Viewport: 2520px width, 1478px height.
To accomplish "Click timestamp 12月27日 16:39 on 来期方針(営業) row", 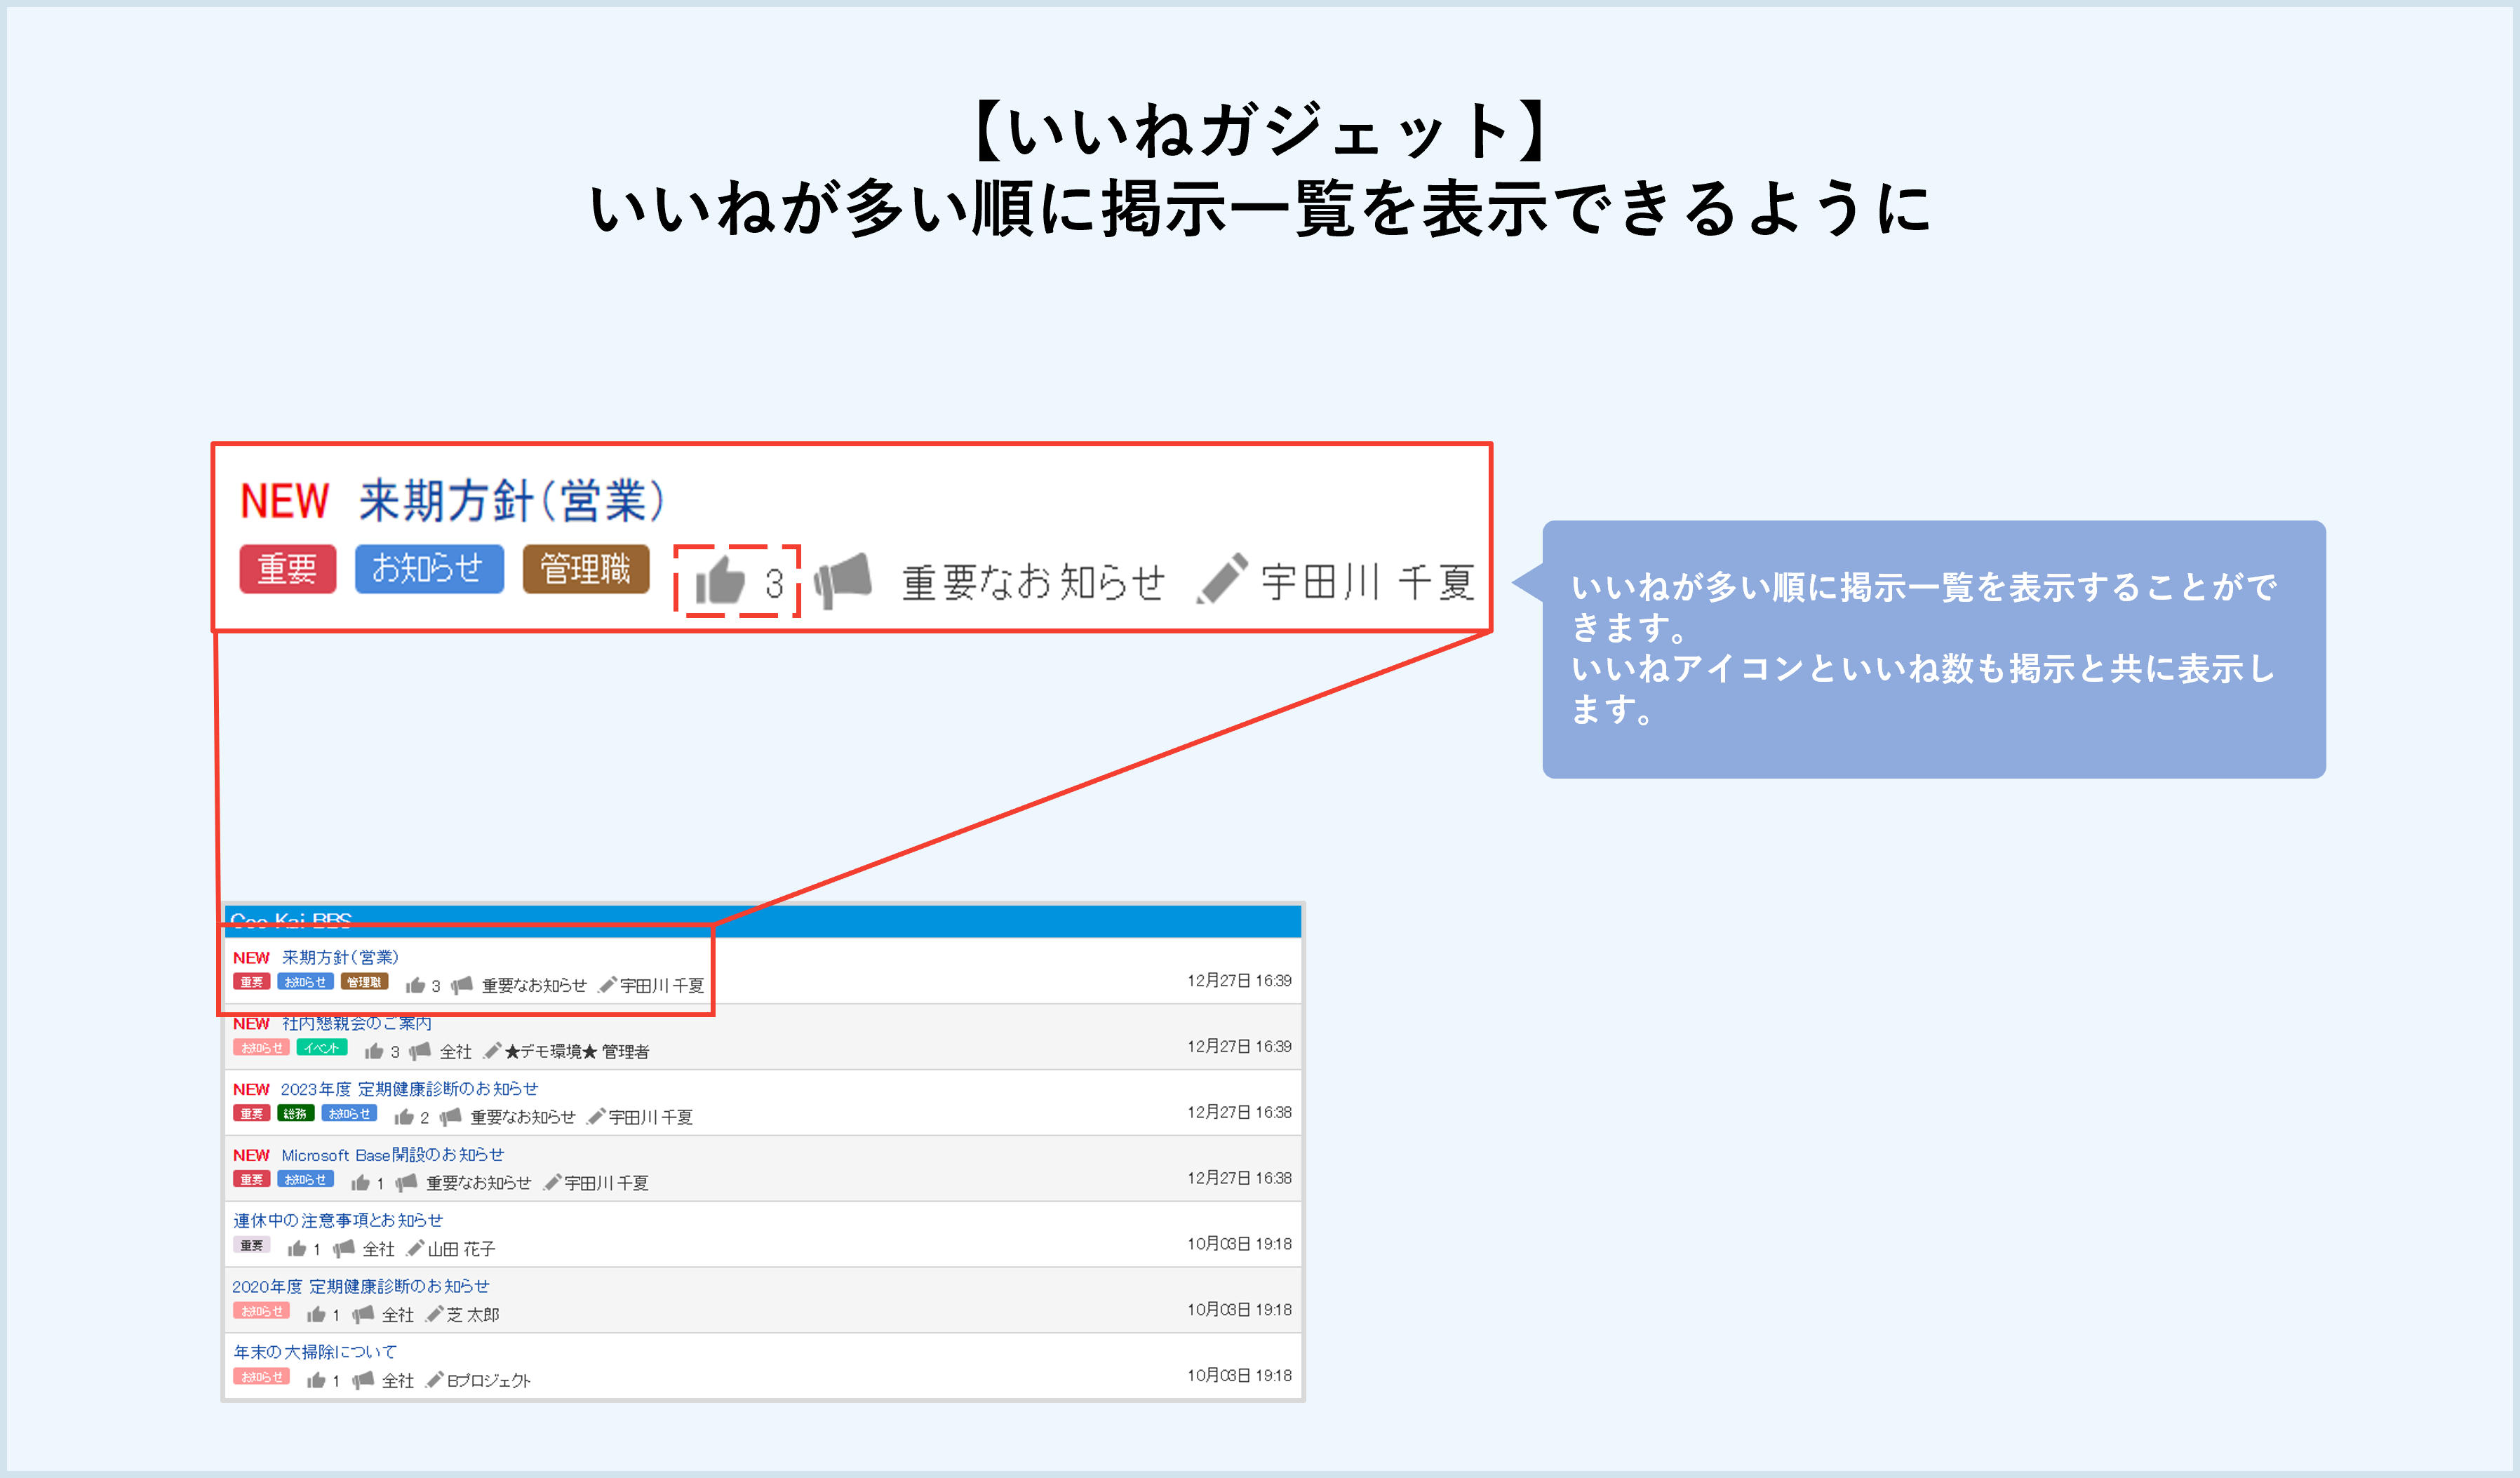I will point(1239,981).
